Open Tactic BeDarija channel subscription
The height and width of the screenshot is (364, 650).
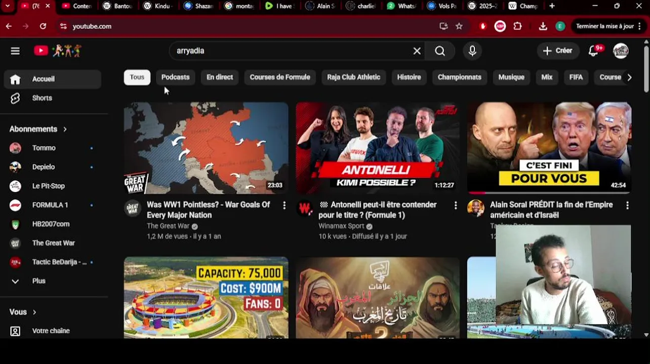coord(53,262)
